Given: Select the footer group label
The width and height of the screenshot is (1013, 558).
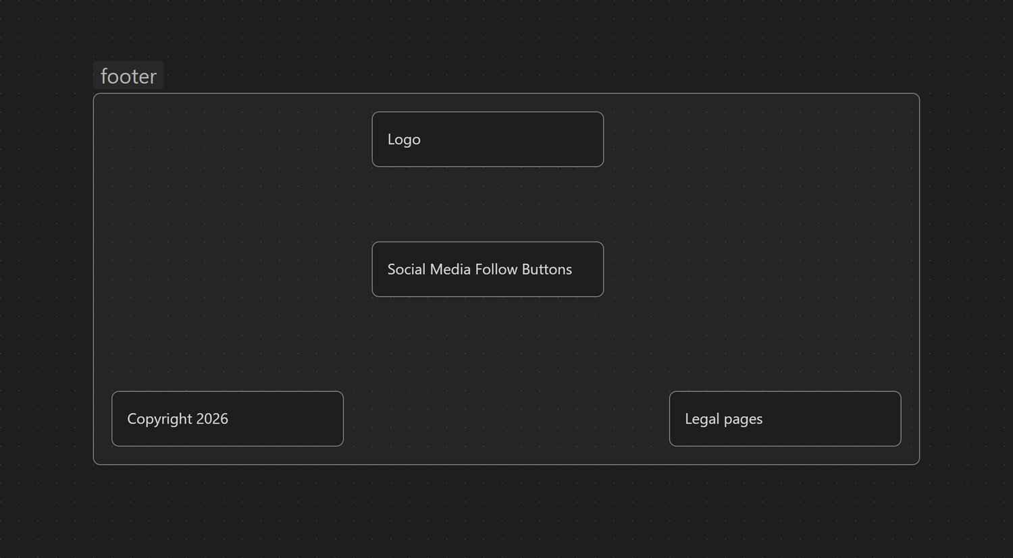Looking at the screenshot, I should (x=128, y=76).
